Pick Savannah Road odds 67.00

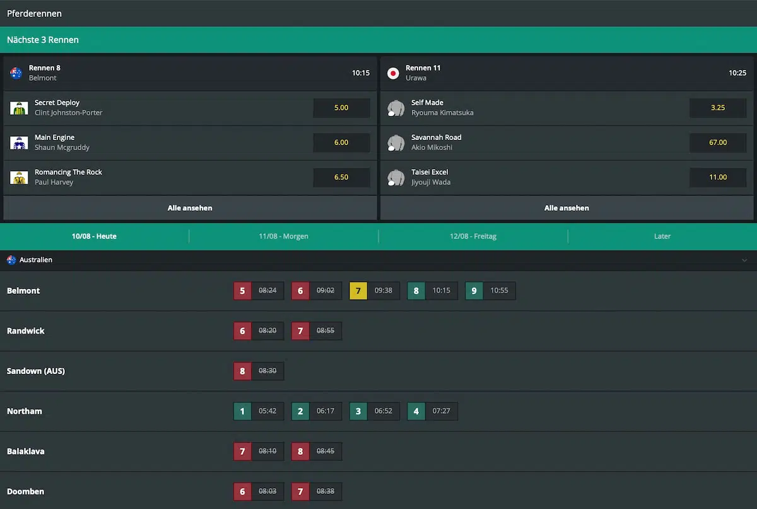(x=718, y=143)
